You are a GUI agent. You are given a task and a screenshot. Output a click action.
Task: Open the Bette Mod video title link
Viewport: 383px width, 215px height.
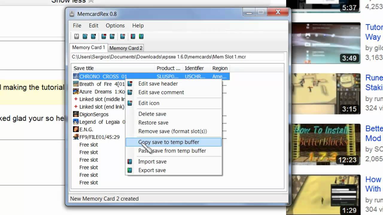pos(374,133)
